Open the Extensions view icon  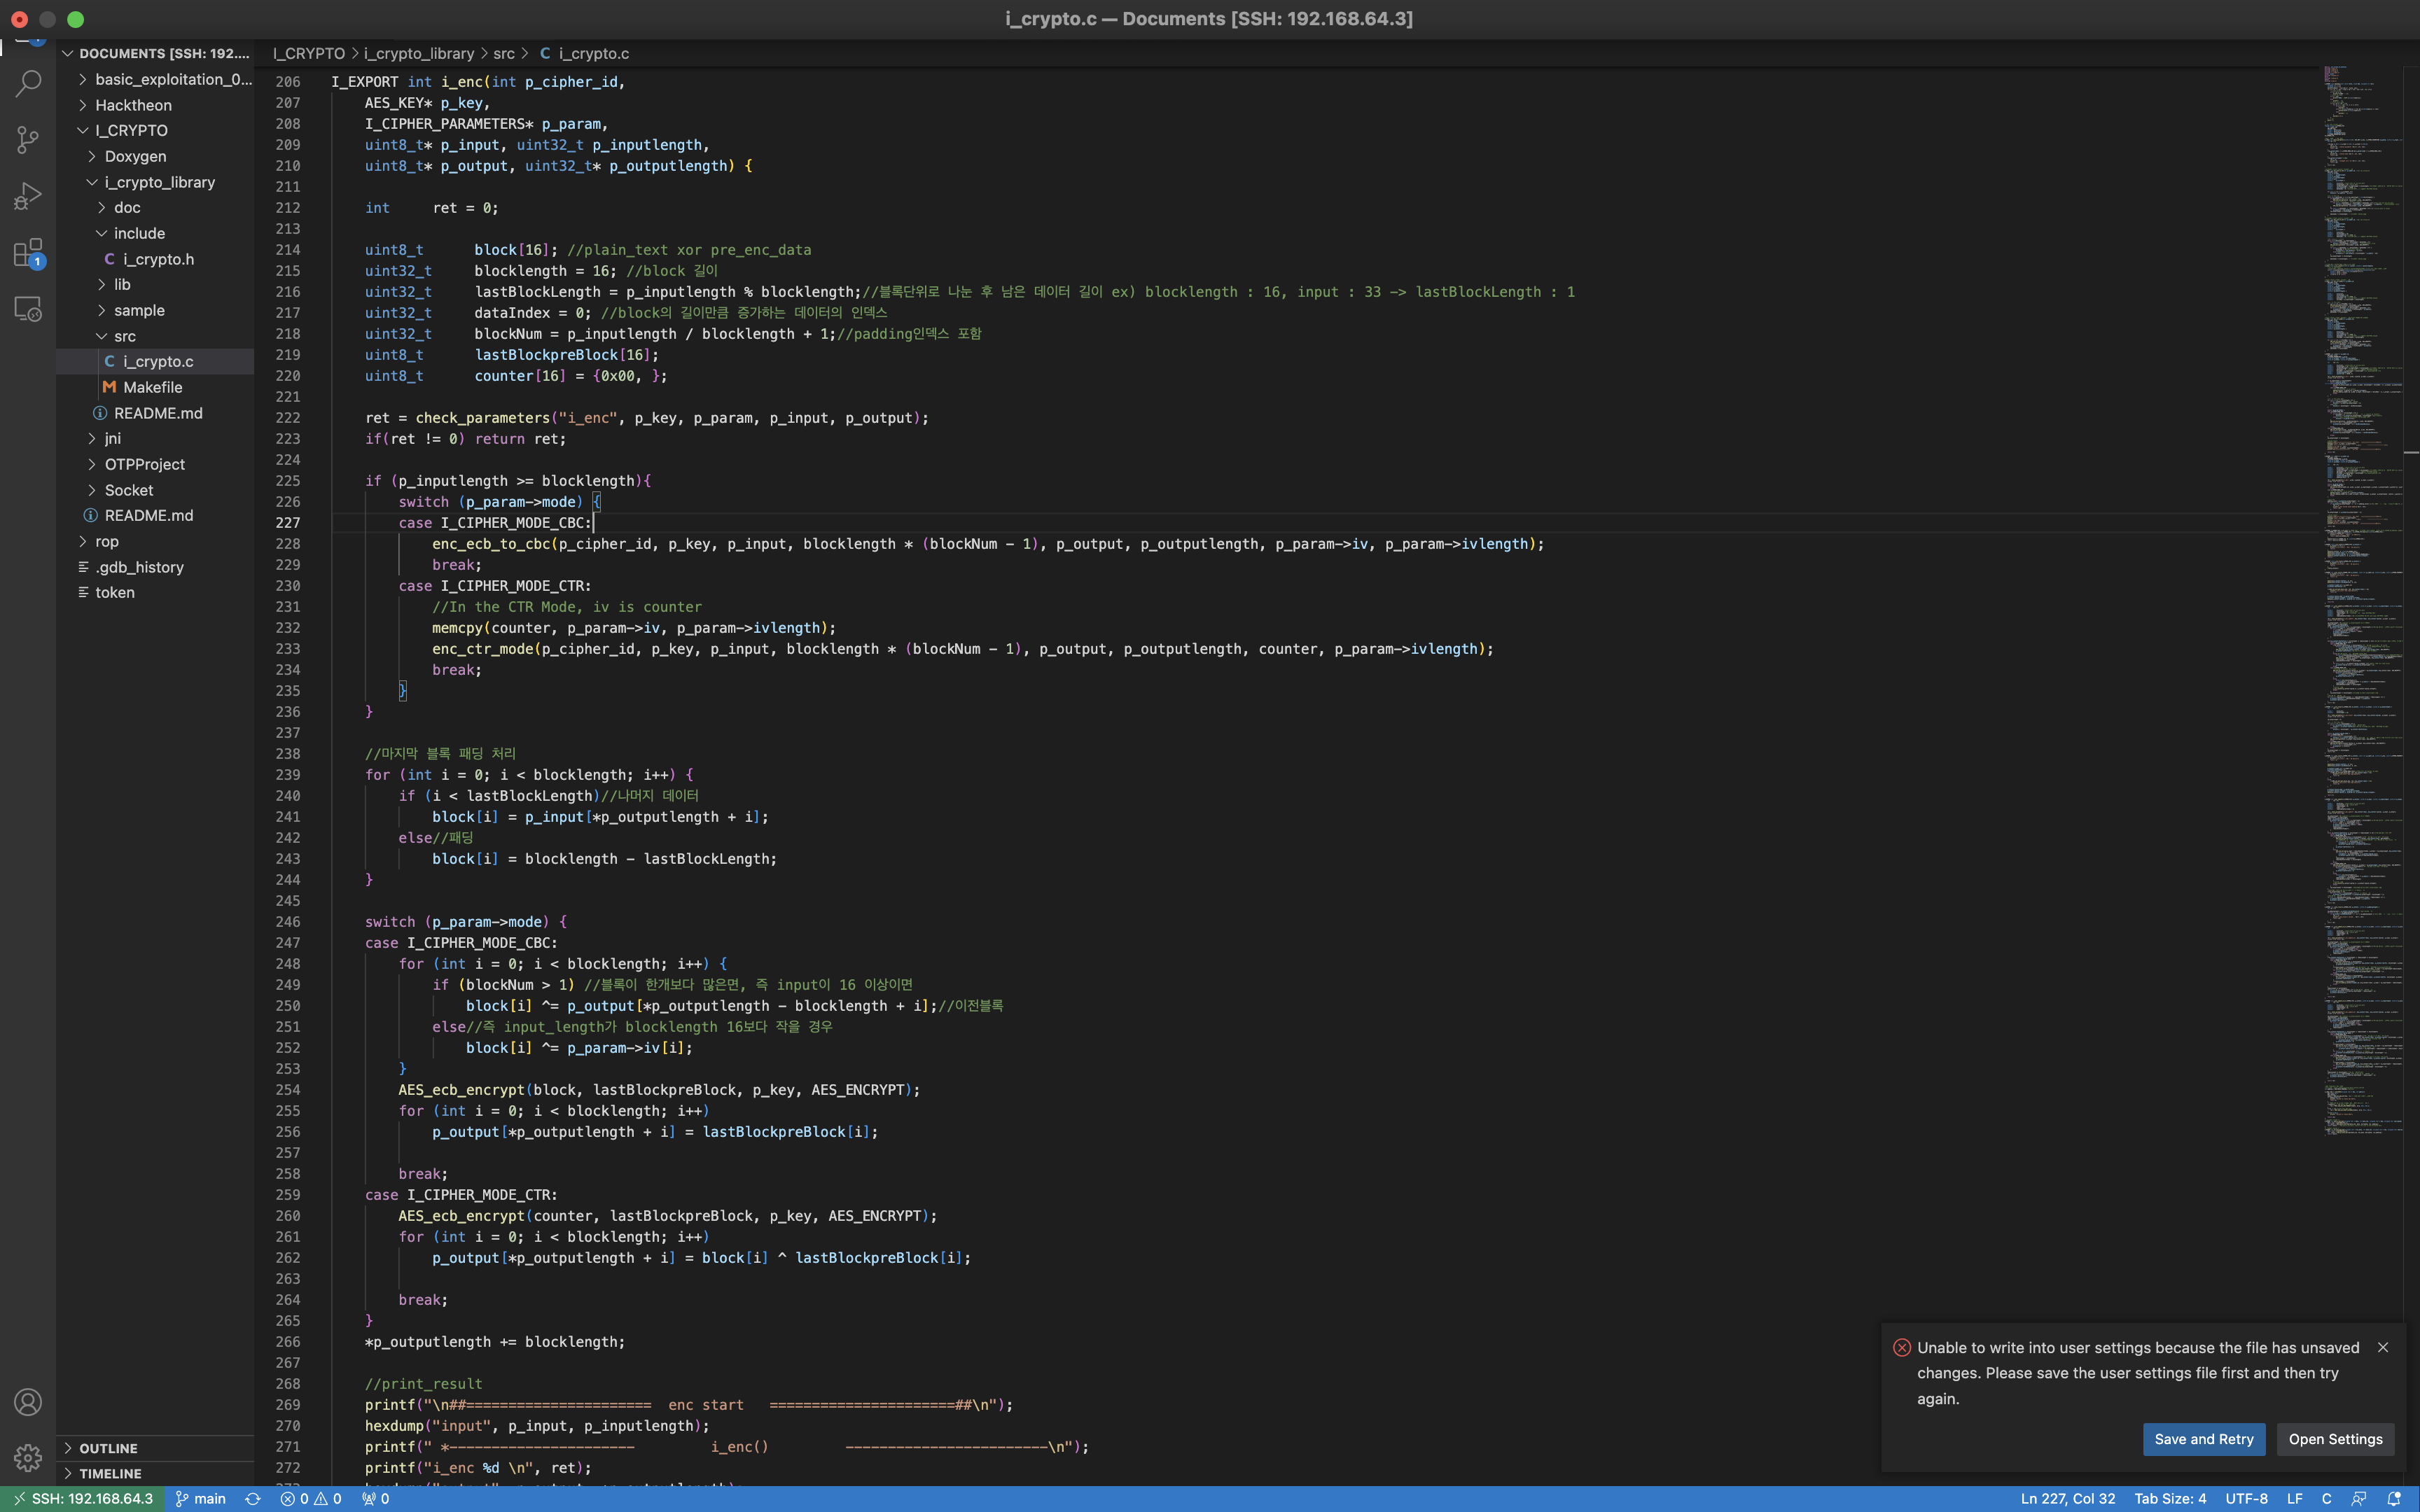[x=28, y=252]
